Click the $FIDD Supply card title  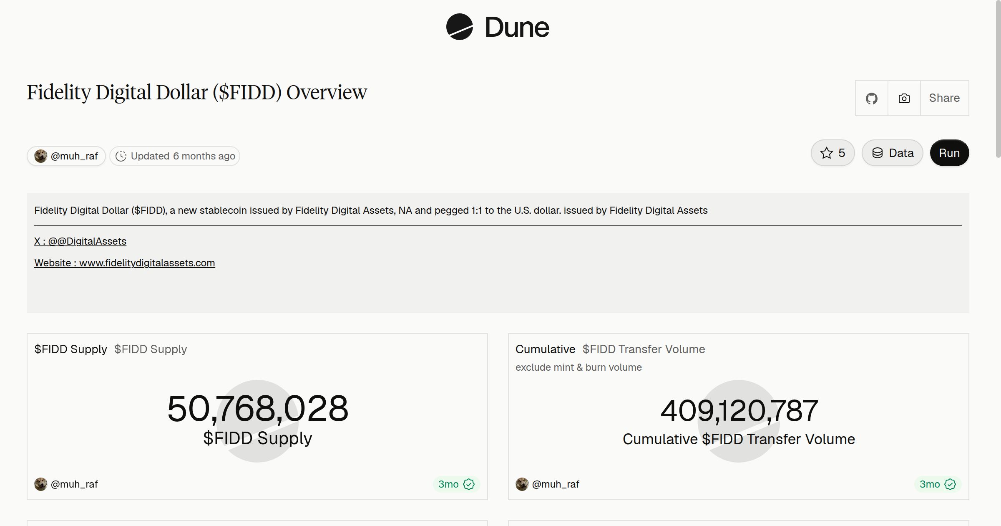coord(70,349)
